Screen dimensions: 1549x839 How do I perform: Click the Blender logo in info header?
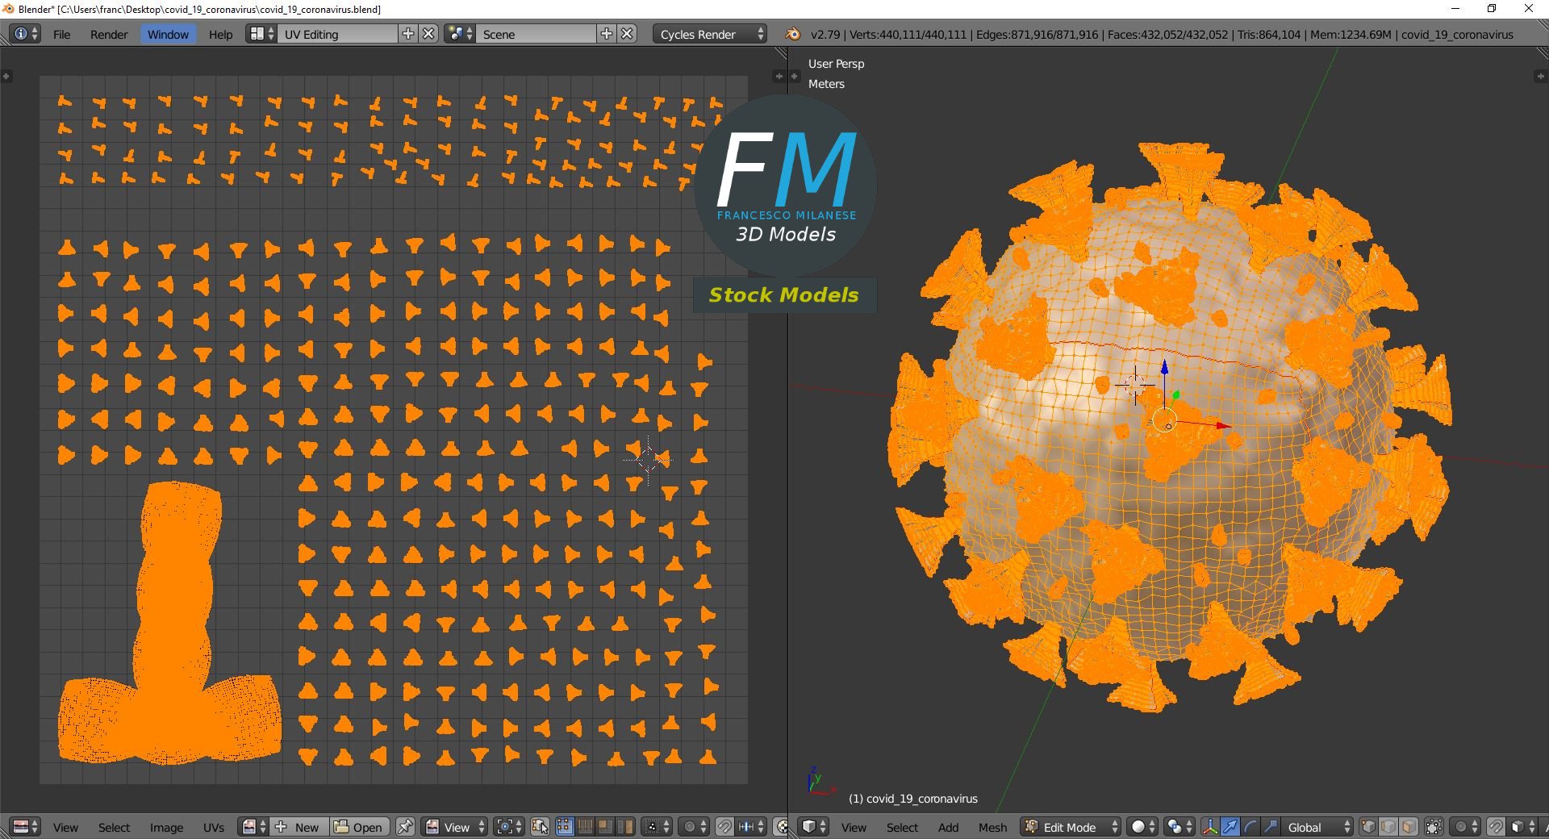pos(793,34)
